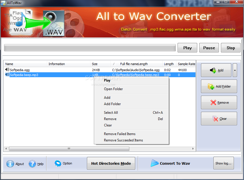
Task: Open the Show log... button
Action: 223,163
